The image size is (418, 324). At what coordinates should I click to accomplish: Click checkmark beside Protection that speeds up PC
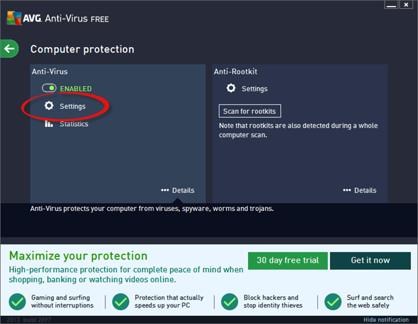click(120, 302)
